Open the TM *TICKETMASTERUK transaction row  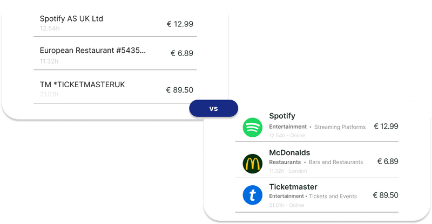pos(82,85)
